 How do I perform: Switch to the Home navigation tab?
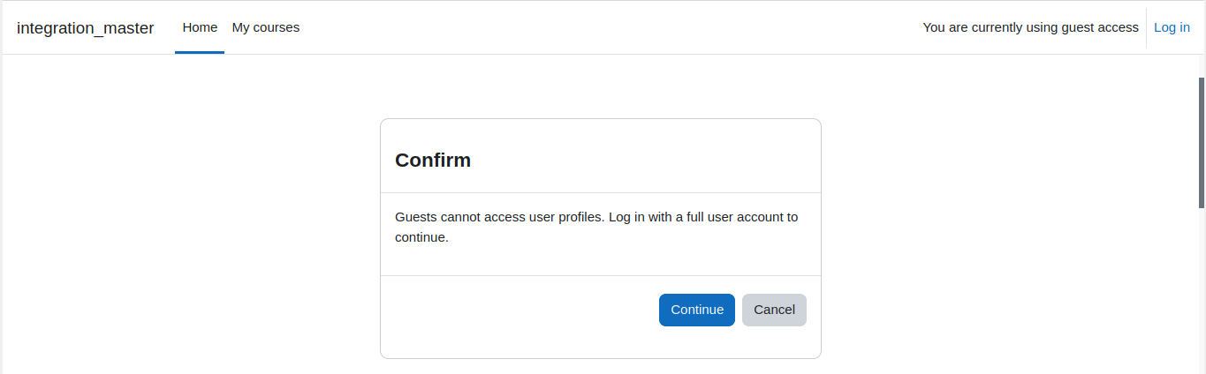click(x=200, y=27)
